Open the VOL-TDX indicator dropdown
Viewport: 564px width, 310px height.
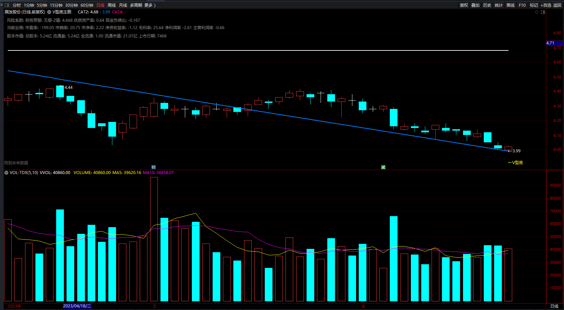(6, 173)
